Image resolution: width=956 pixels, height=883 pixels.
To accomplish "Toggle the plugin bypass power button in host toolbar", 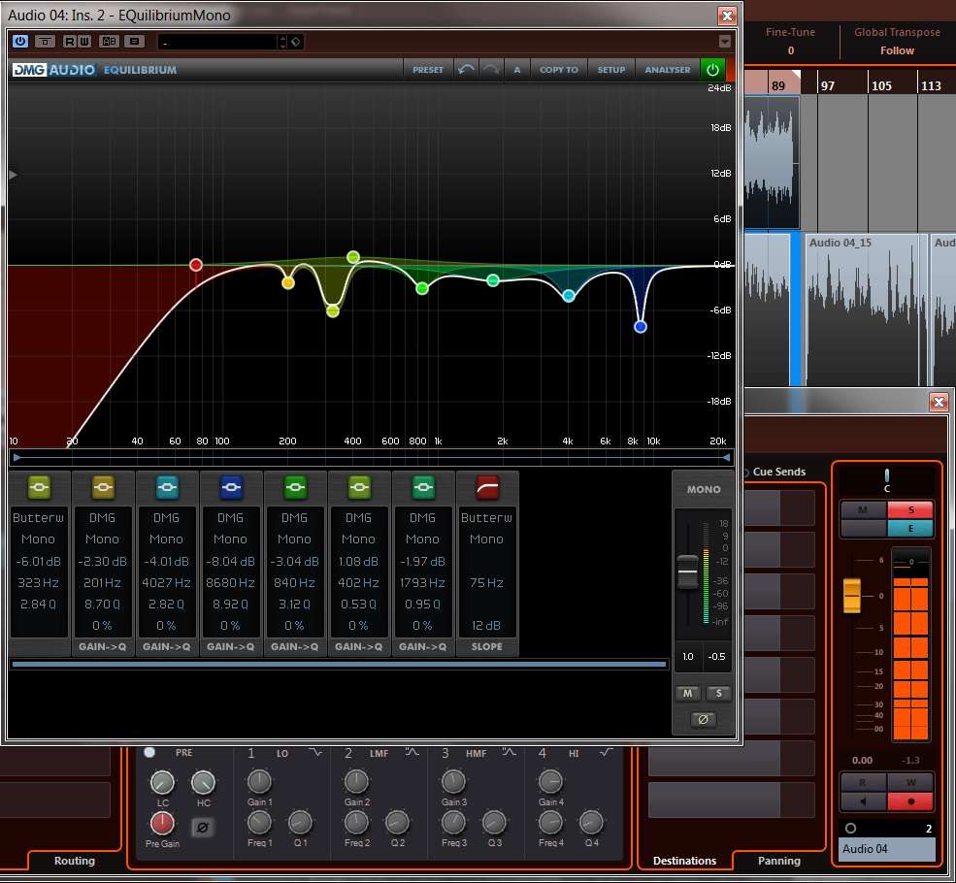I will 20,42.
